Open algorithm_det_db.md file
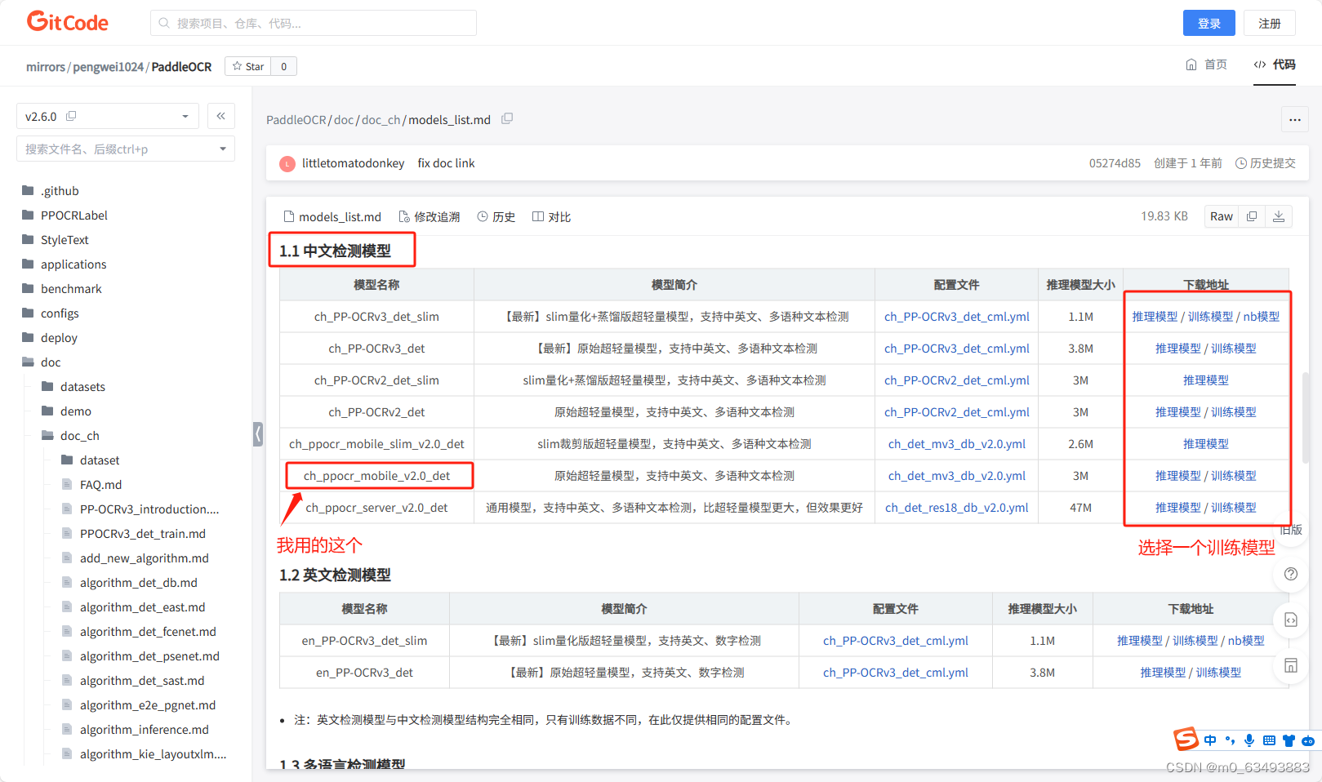The image size is (1322, 782). [x=139, y=583]
